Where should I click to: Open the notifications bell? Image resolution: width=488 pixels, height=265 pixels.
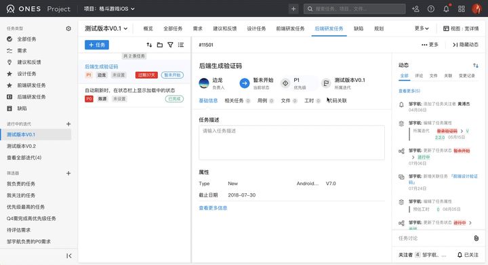pos(446,9)
